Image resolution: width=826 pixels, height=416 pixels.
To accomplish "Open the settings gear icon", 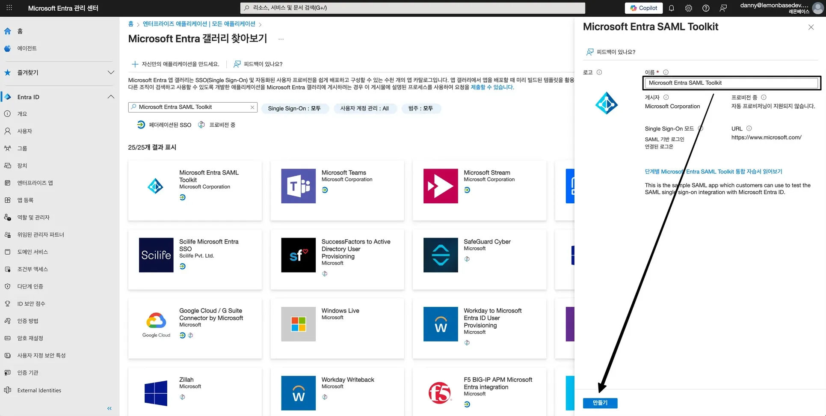I will tap(689, 8).
